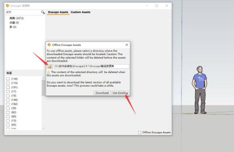Close the Enscape asset library window

click(x=167, y=6)
